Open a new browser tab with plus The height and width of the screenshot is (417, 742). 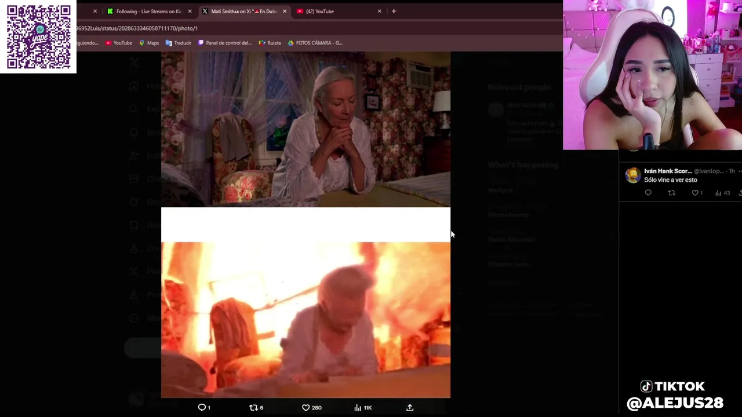(x=394, y=11)
